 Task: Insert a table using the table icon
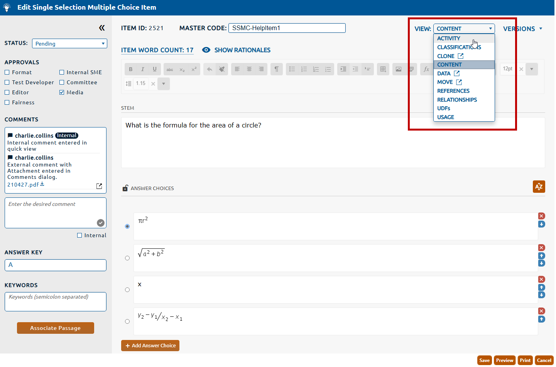[383, 69]
